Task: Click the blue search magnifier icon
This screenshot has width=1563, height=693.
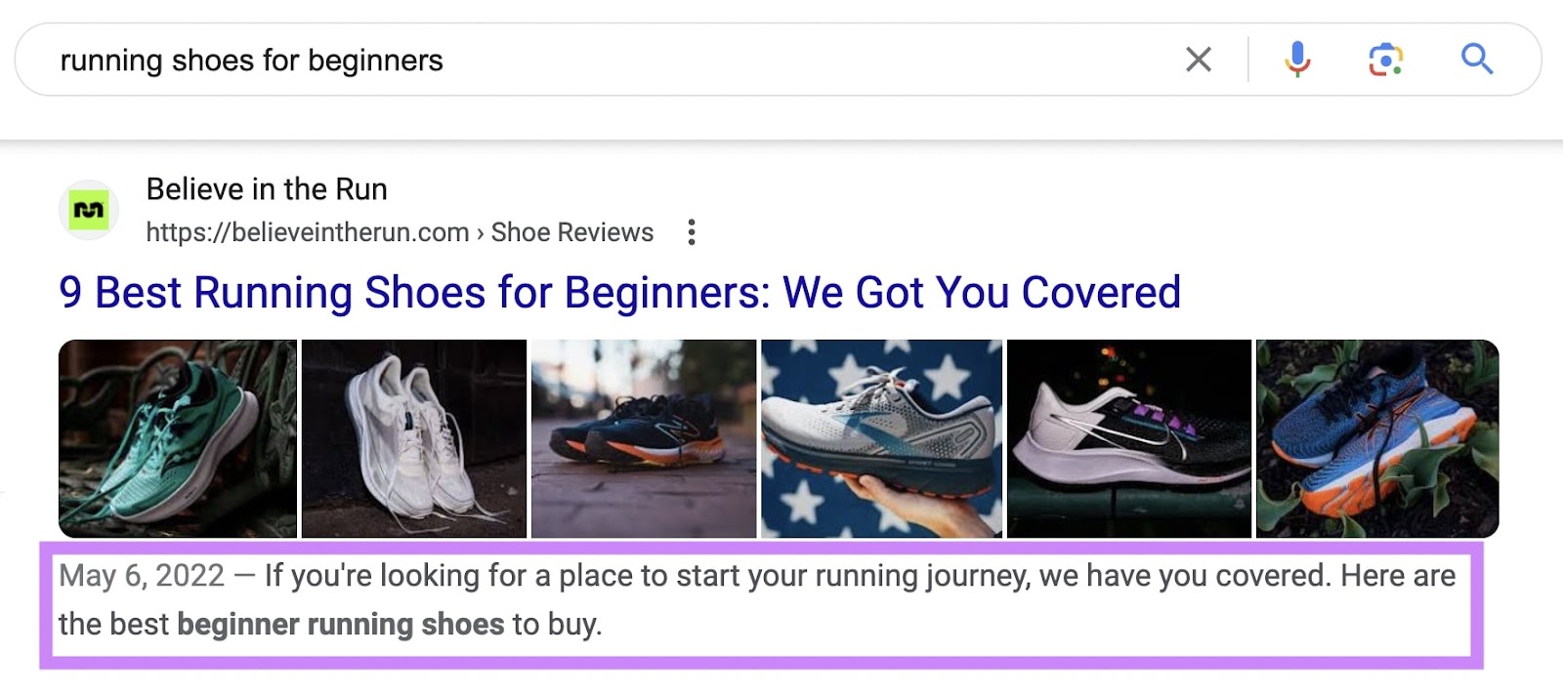Action: point(1476,60)
